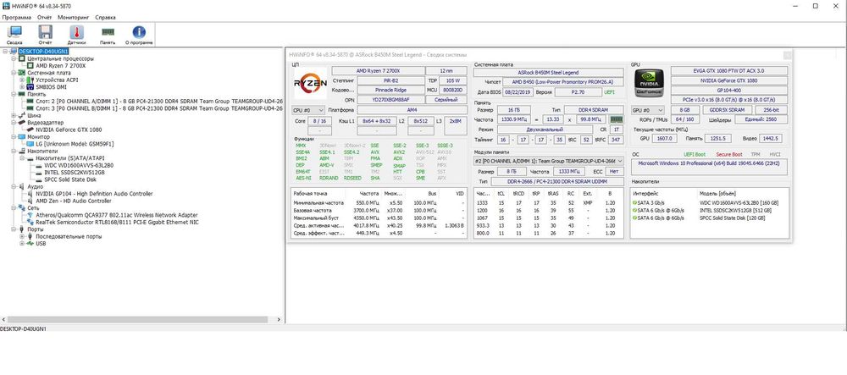Viewport: 847px width, 375px height.
Task: Click the Двухканальный memory mode field
Action: (x=544, y=130)
